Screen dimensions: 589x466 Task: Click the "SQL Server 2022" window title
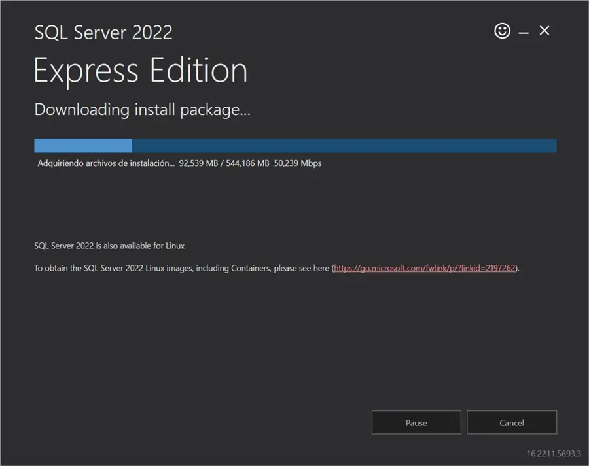[103, 32]
